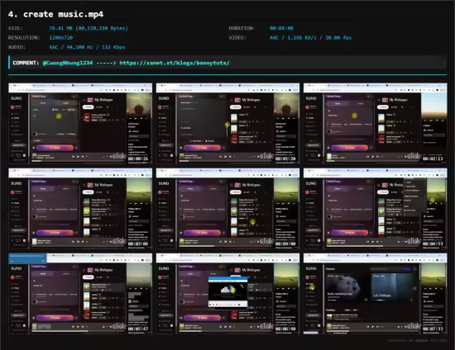This screenshot has width=455, height=350.
Task: Click the play icon in the 00:00:26 frame's player bar
Action: tap(78, 157)
